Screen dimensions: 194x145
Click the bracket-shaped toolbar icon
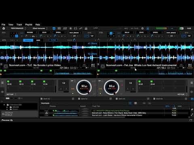(x=76, y=28)
